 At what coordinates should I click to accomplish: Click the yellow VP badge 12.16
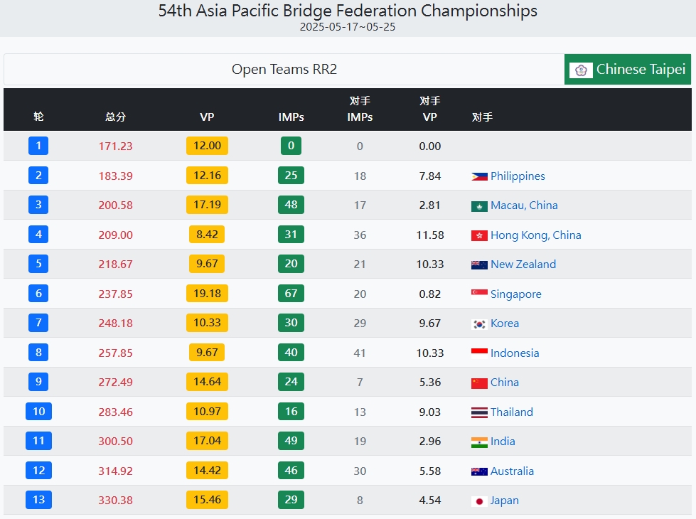tap(208, 176)
